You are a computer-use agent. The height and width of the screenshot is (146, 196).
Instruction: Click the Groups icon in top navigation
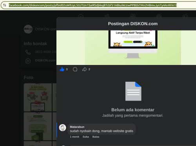pos(159,16)
